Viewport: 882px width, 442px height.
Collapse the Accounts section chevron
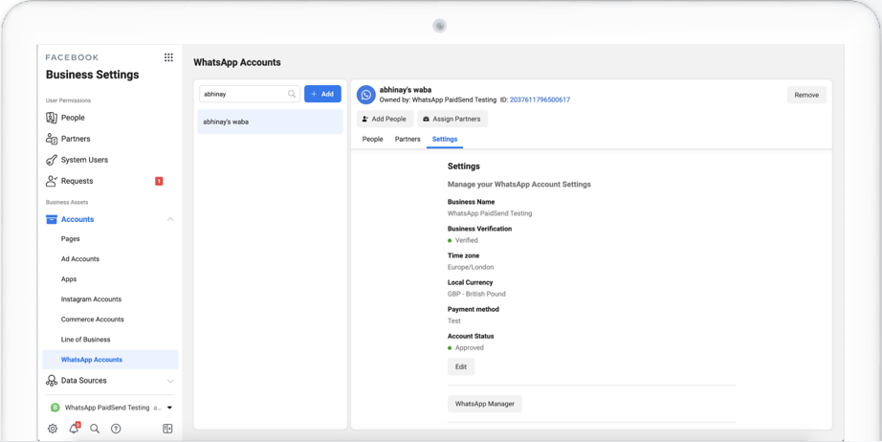pos(170,219)
